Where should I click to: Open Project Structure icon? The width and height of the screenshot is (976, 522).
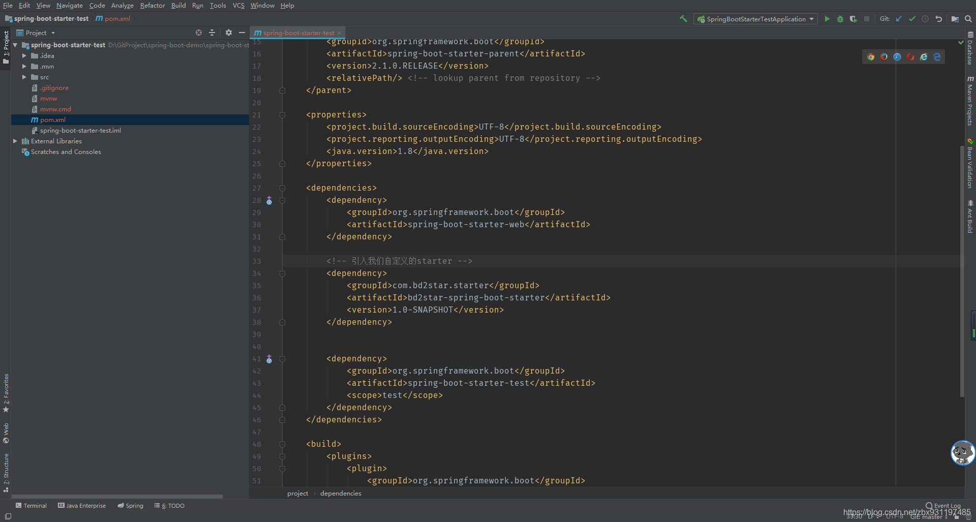(955, 19)
